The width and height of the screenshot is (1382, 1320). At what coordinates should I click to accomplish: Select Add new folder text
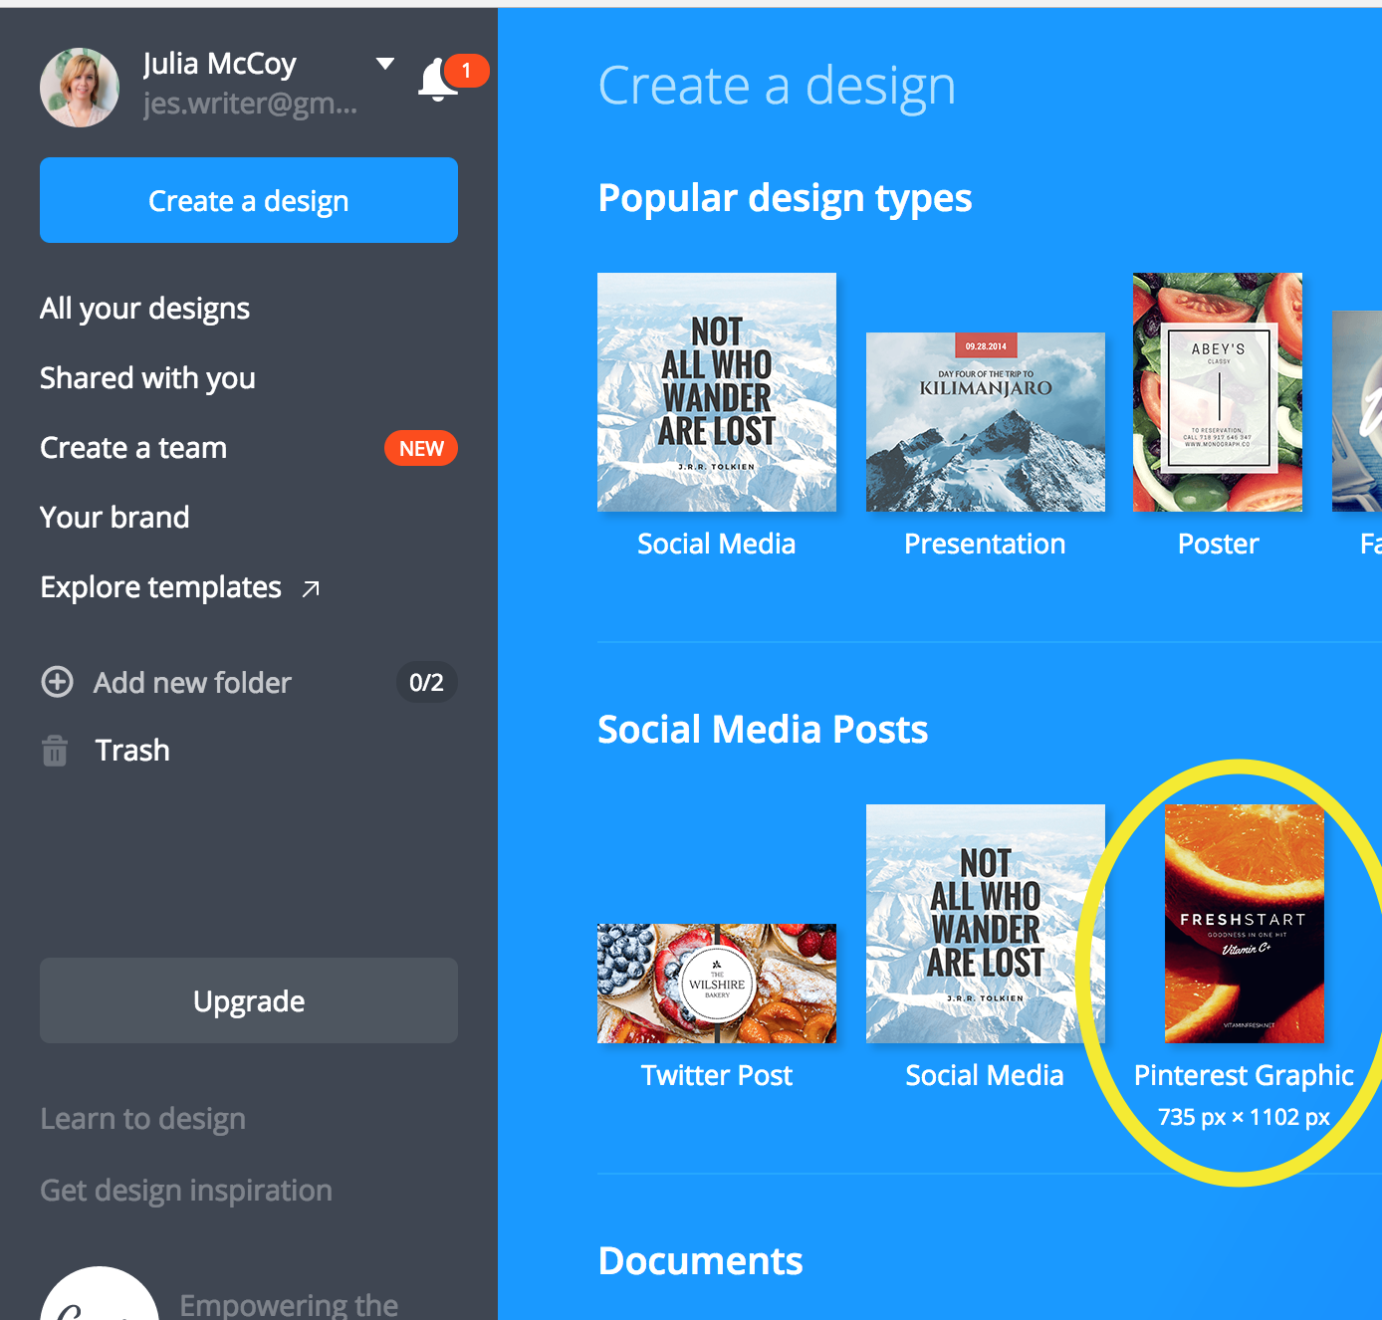[192, 683]
